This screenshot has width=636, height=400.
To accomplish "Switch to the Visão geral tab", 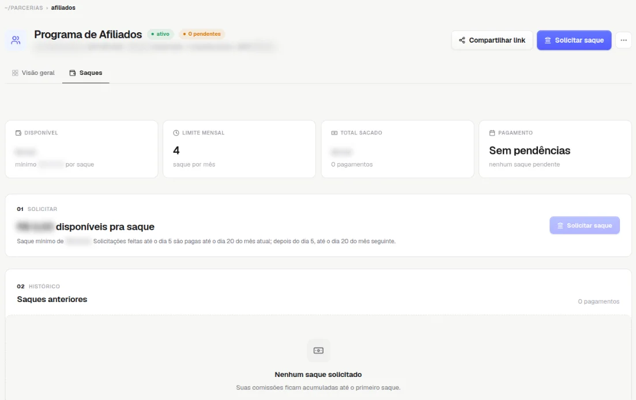I will tap(33, 73).
